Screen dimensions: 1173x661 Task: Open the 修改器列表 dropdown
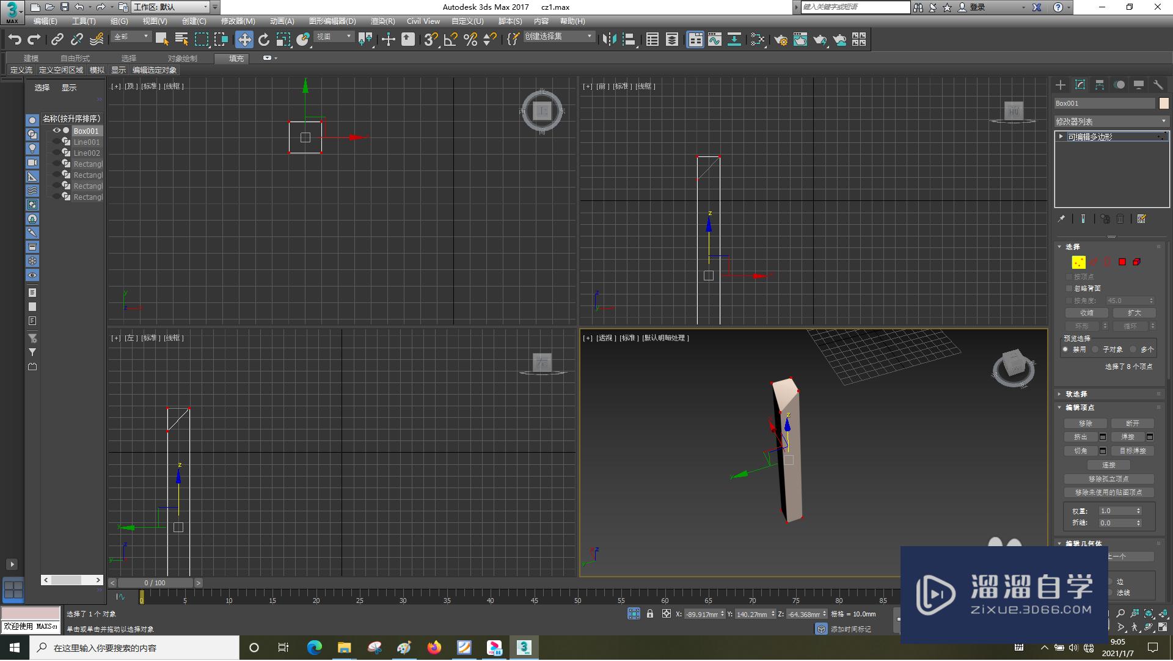[1111, 122]
